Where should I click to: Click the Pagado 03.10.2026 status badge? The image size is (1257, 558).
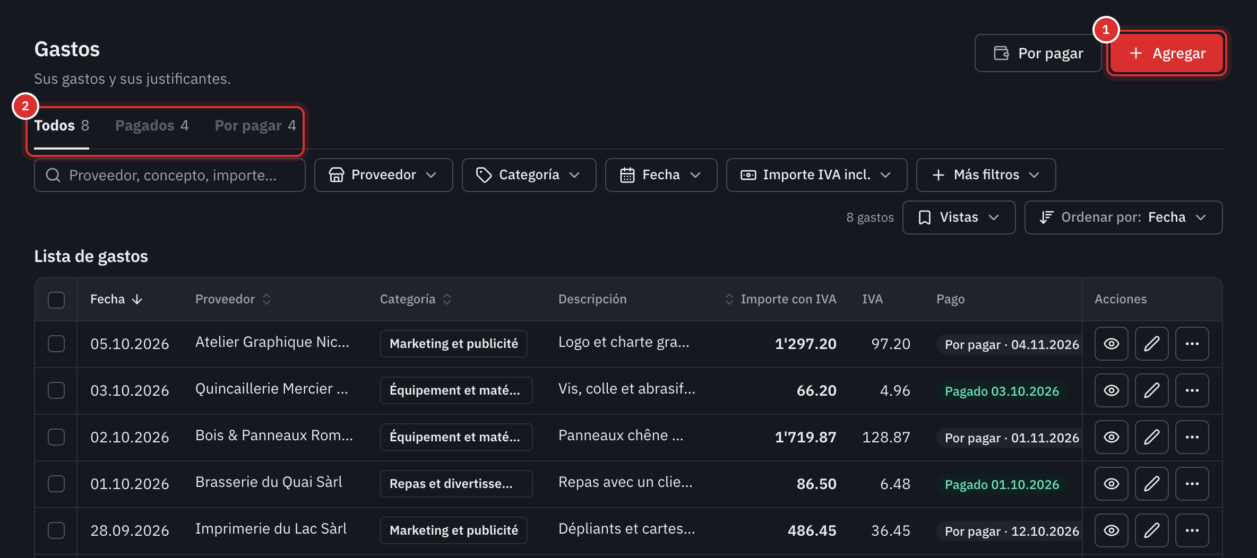click(1002, 391)
